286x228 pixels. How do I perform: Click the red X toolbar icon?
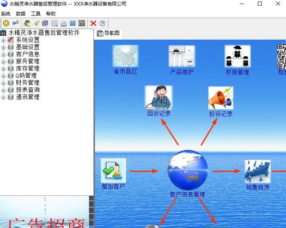click(x=93, y=23)
